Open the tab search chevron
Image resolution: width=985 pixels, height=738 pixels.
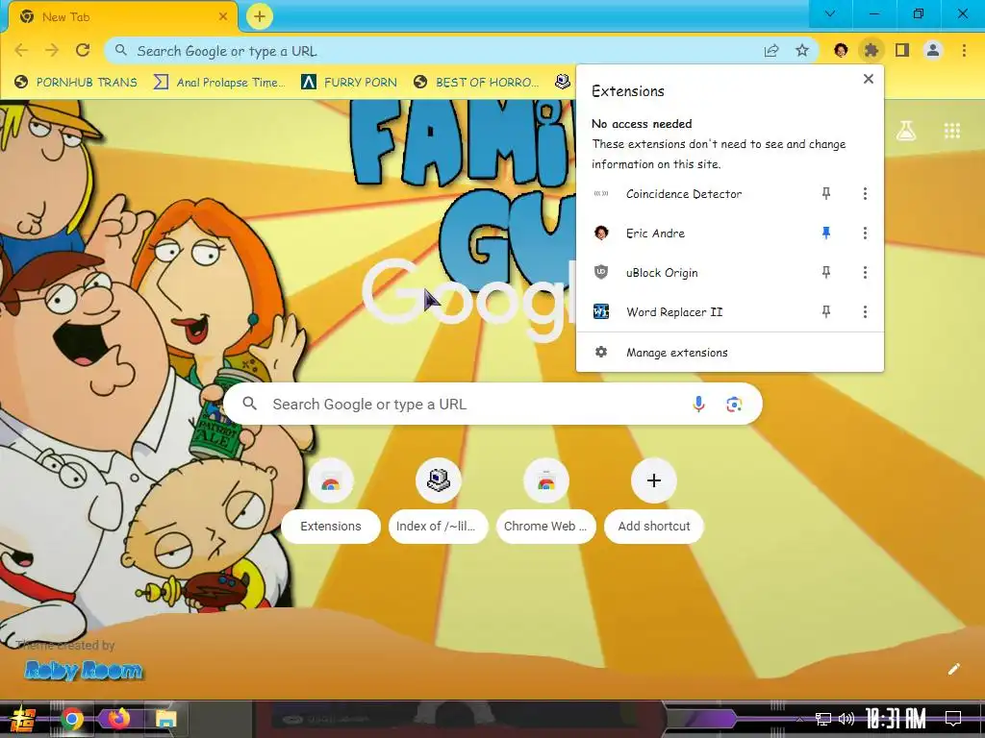(830, 13)
